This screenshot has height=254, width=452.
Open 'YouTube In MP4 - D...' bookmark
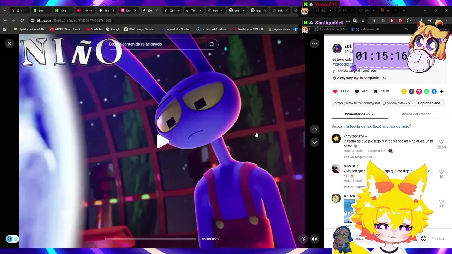click(x=249, y=29)
